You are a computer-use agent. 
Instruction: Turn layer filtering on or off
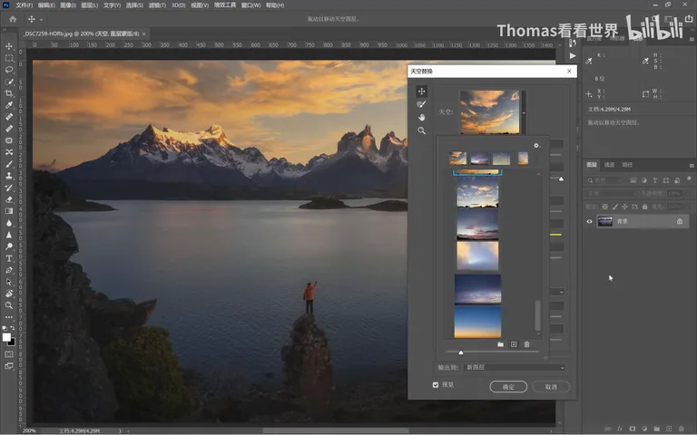click(689, 179)
